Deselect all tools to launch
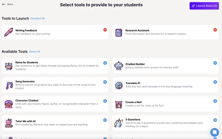222x139 pixels. point(38,18)
